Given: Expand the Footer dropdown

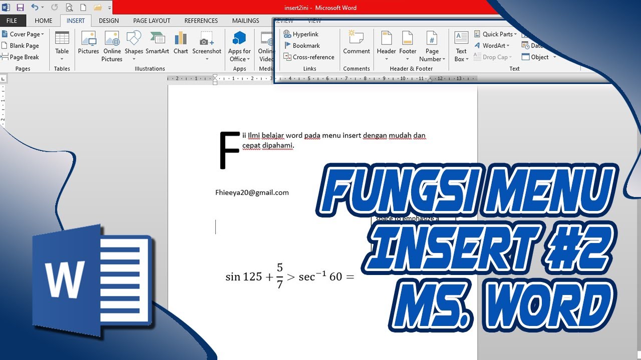Looking at the screenshot, I should 408,46.
